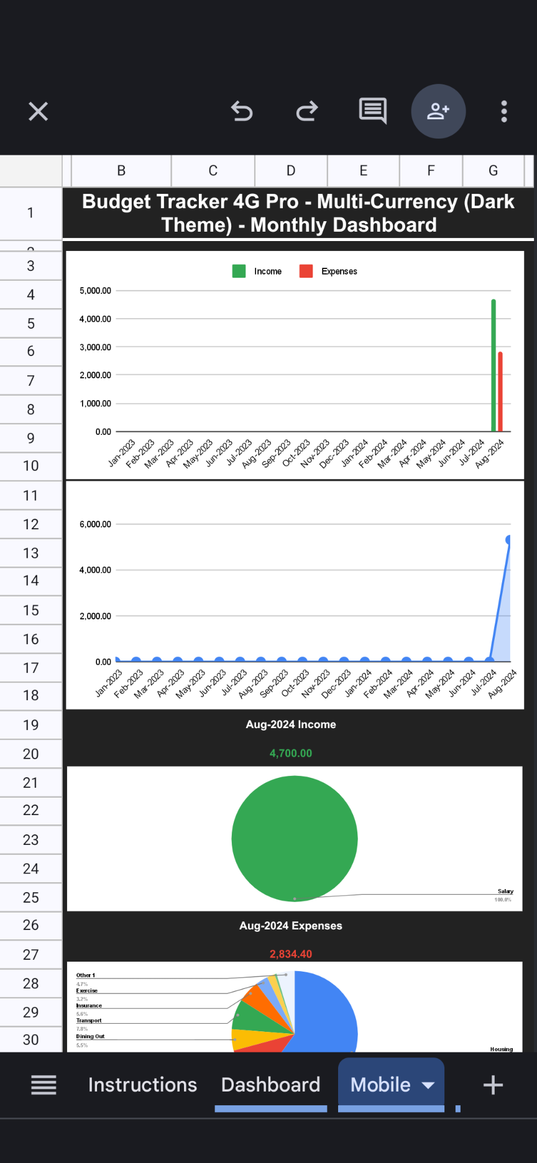Select the Aug-2024 data point on the line chart

point(508,540)
